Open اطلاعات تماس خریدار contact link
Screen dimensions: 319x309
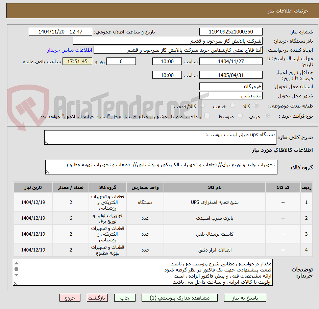(x=70, y=50)
